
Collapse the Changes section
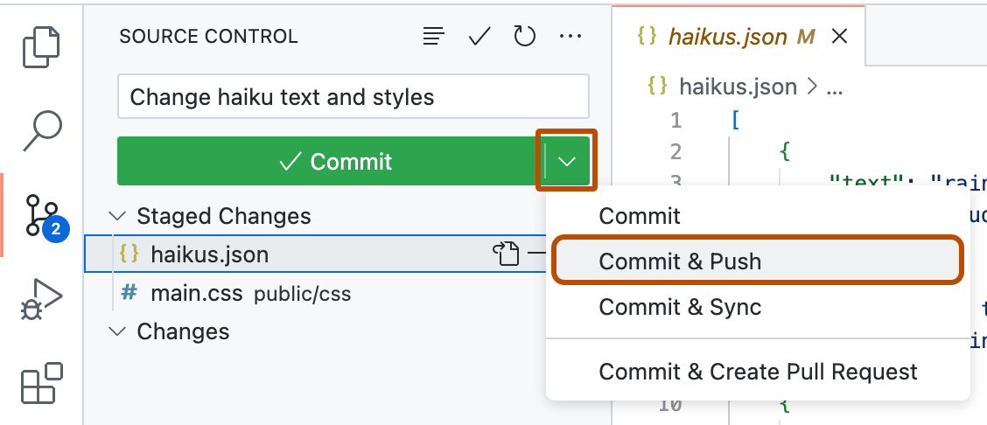(115, 332)
